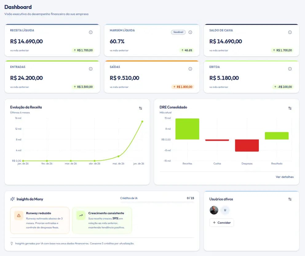This screenshot has height=256, width=305.
Task: Click the R$ 24.200,00 Entradas value
Action: pyautogui.click(x=26, y=78)
